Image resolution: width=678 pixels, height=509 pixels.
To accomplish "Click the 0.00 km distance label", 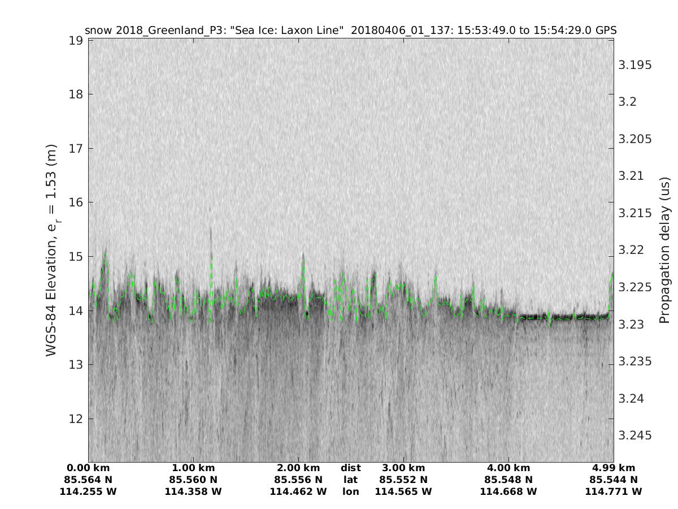I will coord(88,468).
